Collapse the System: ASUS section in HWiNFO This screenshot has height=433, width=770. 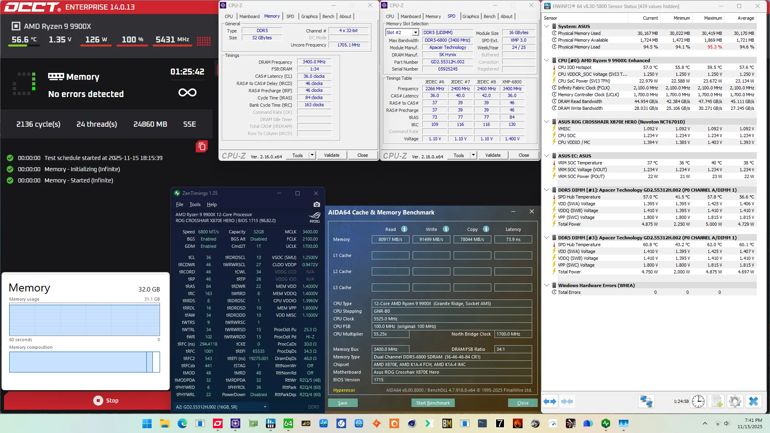(547, 26)
